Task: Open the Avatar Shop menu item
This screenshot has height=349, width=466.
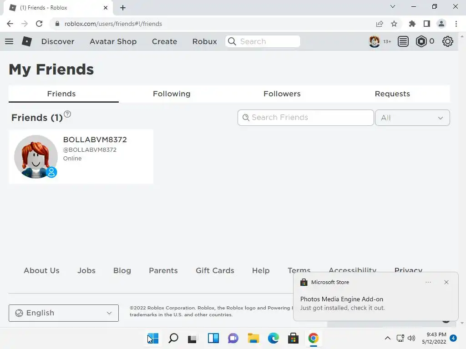Action: 113,41
